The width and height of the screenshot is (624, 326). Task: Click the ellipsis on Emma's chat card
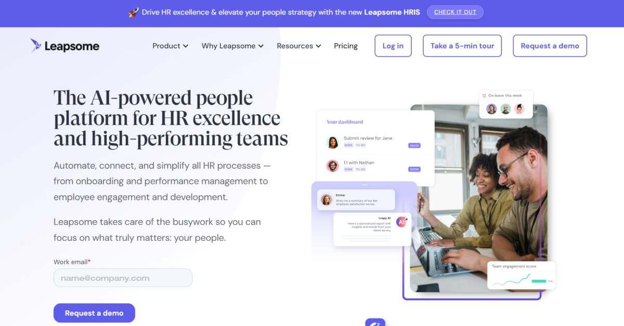point(365,184)
